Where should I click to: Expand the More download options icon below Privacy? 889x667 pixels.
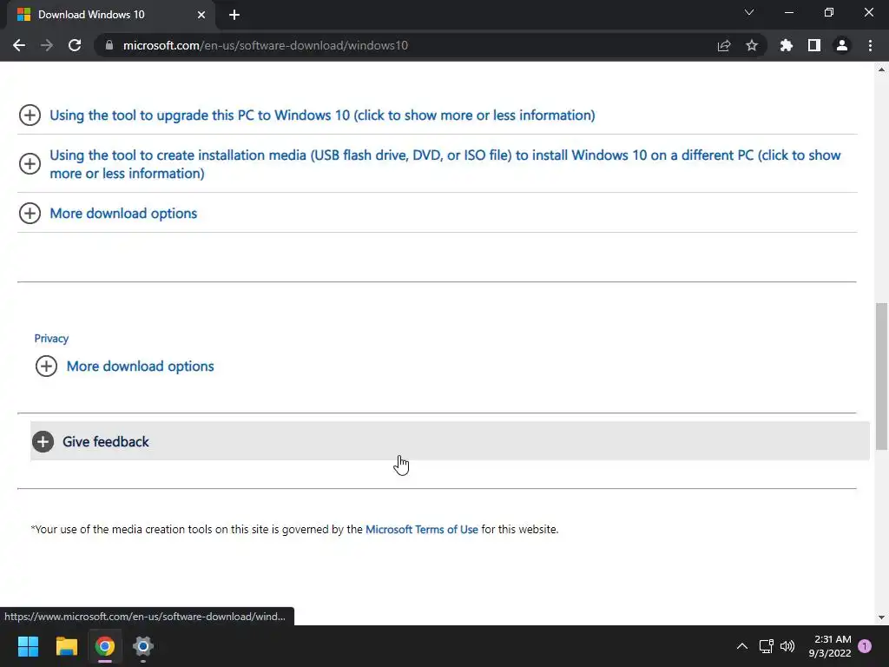pyautogui.click(x=47, y=366)
